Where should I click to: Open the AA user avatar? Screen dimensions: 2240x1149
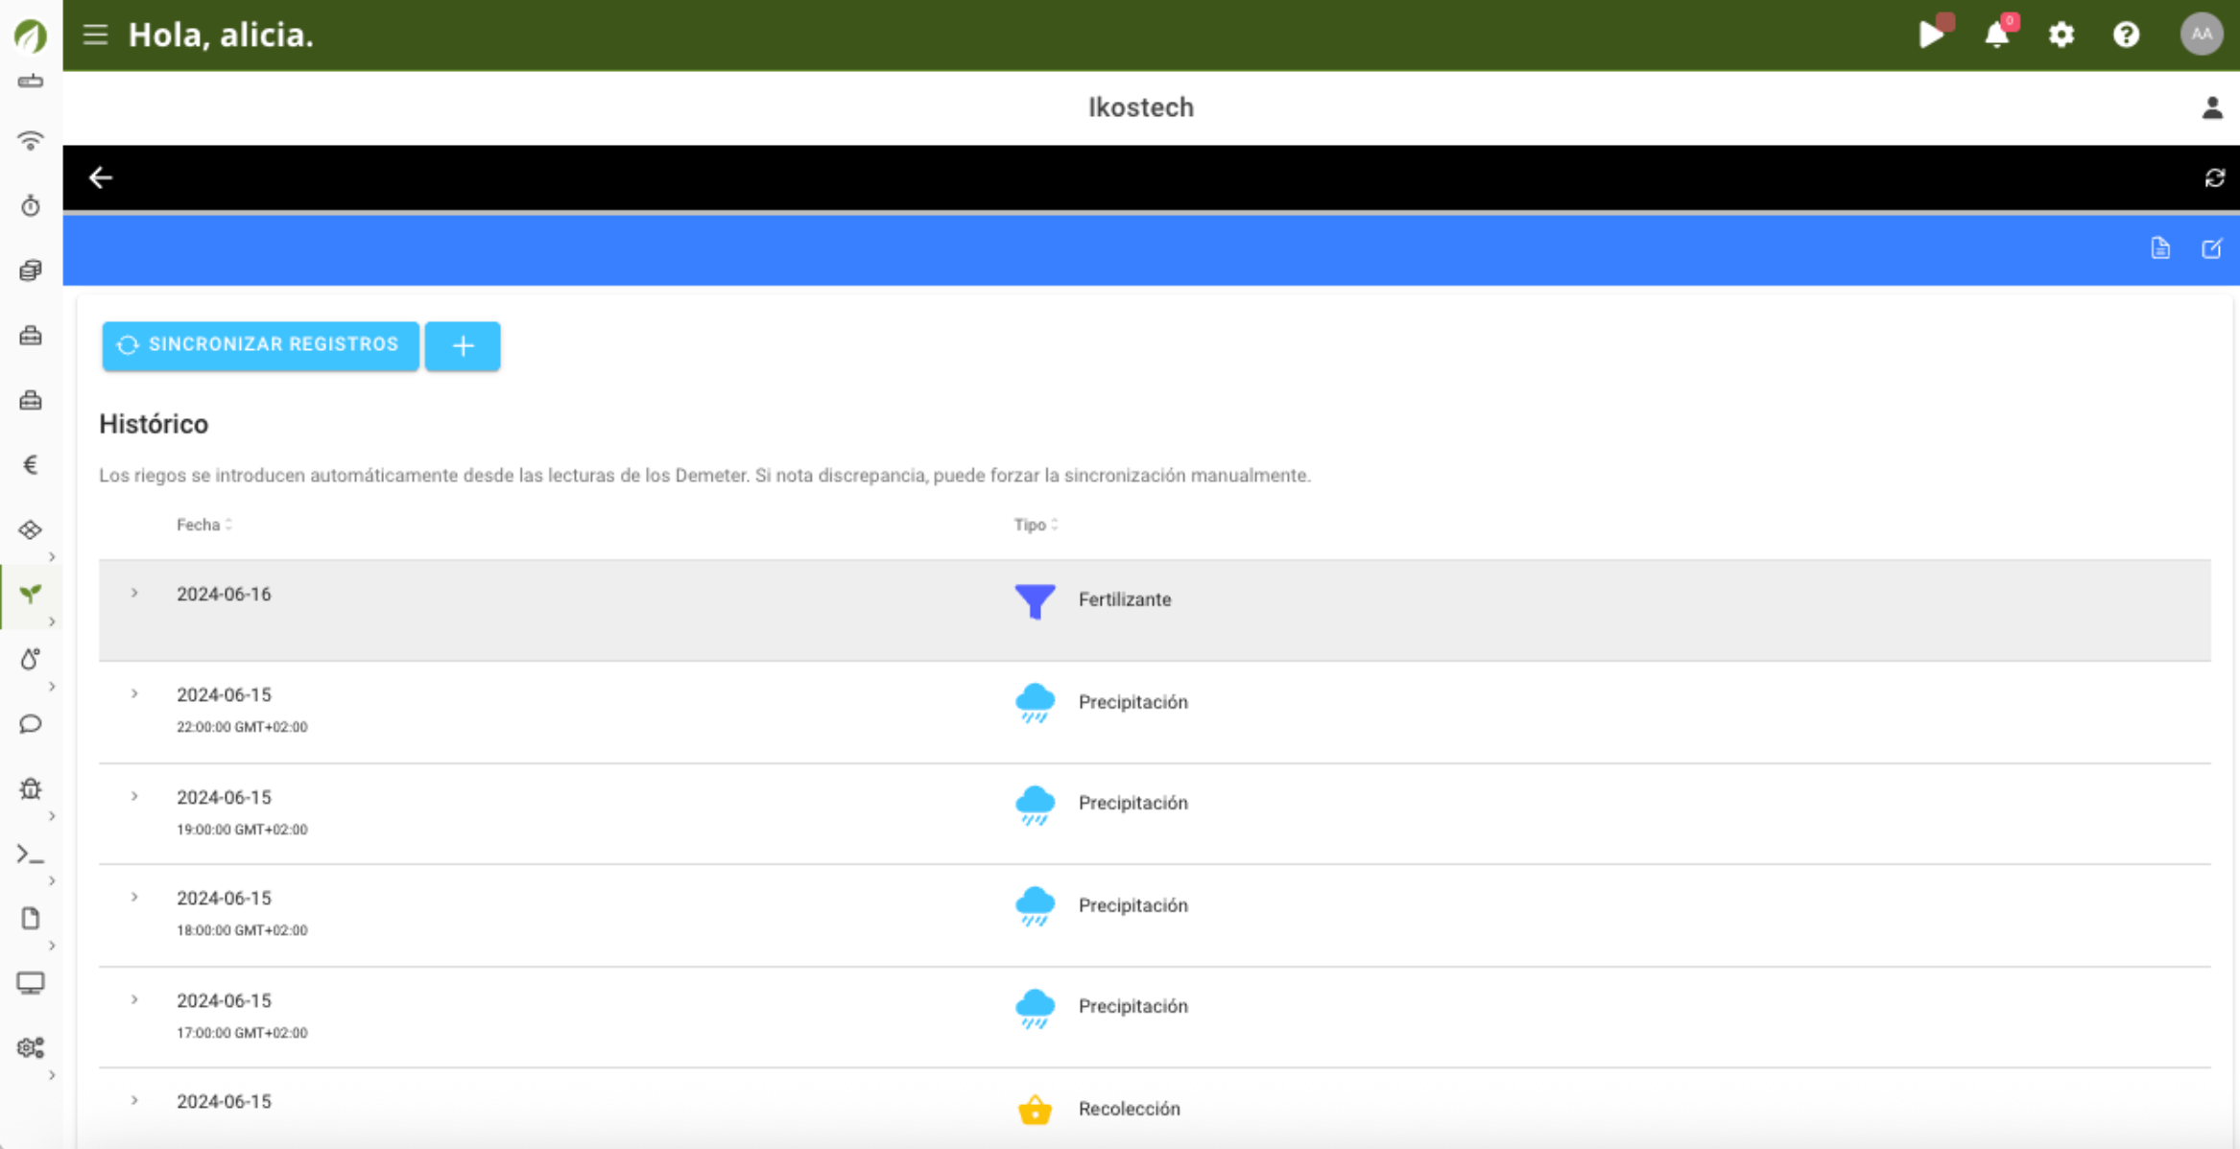click(x=2201, y=35)
